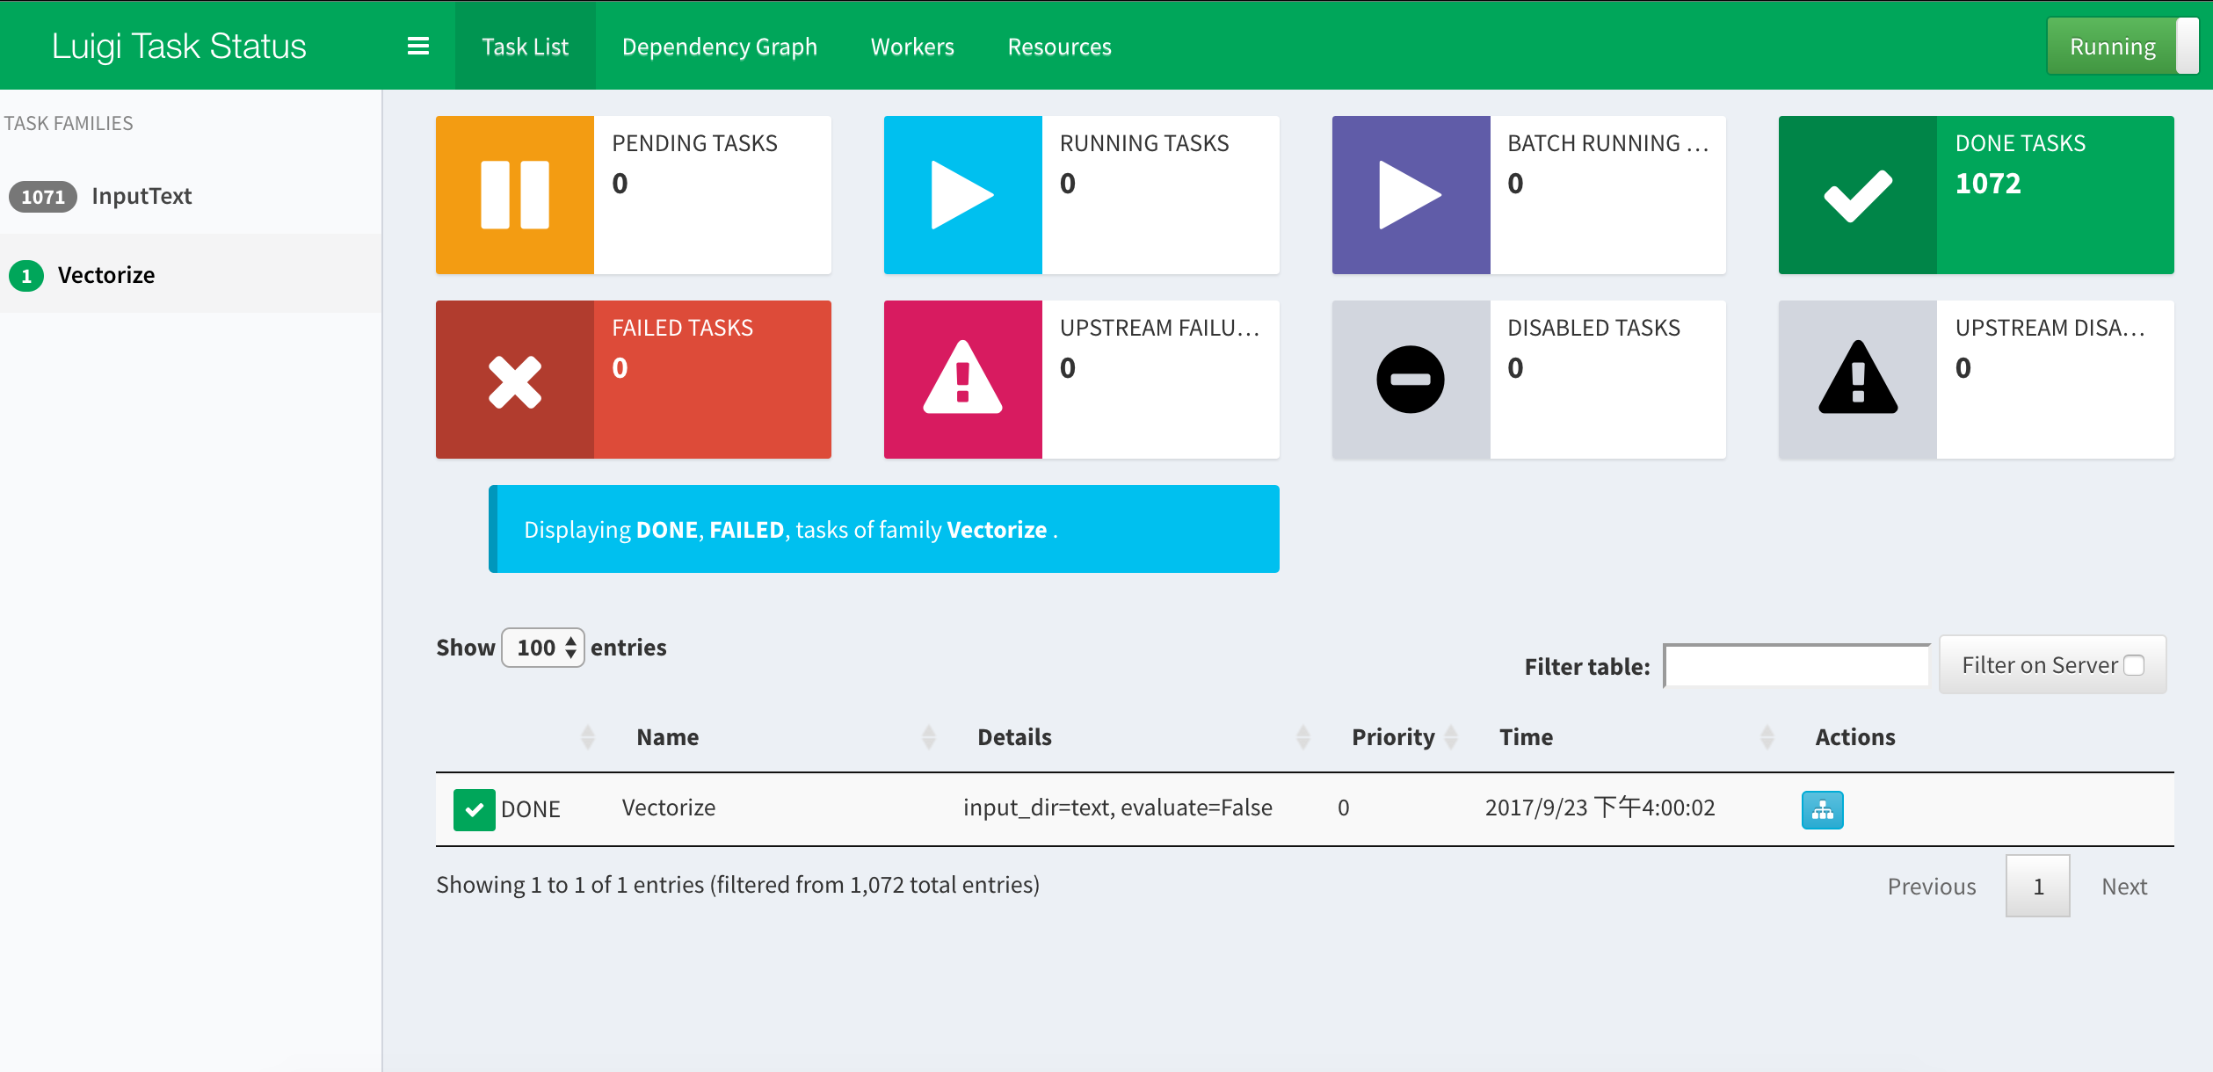This screenshot has width=2213, height=1072.
Task: Select the InputText task family
Action: click(x=141, y=196)
